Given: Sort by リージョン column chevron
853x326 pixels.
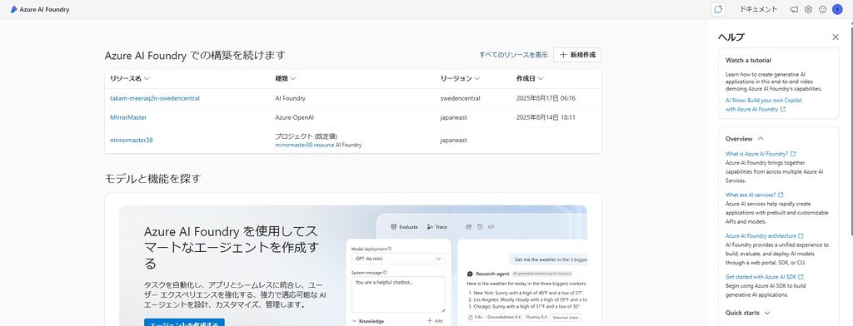Looking at the screenshot, I should pyautogui.click(x=477, y=79).
